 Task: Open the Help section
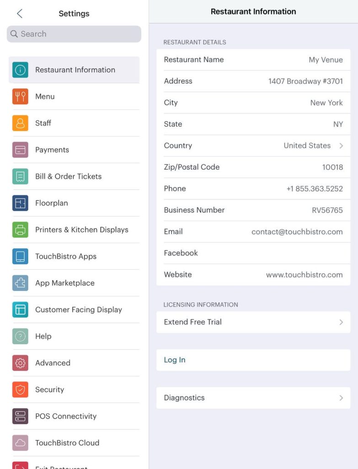[x=74, y=336]
